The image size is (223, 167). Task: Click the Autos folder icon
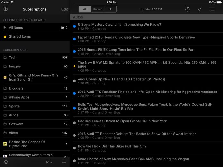[x=5, y=115]
